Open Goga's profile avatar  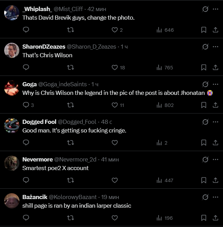(x=12, y=88)
